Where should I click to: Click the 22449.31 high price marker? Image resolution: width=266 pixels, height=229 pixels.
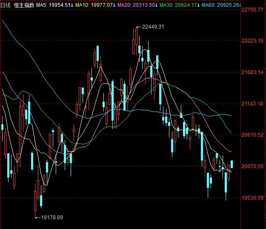pos(153,26)
